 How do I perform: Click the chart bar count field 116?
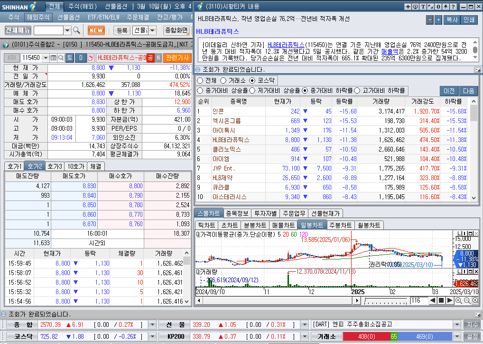coord(418,300)
